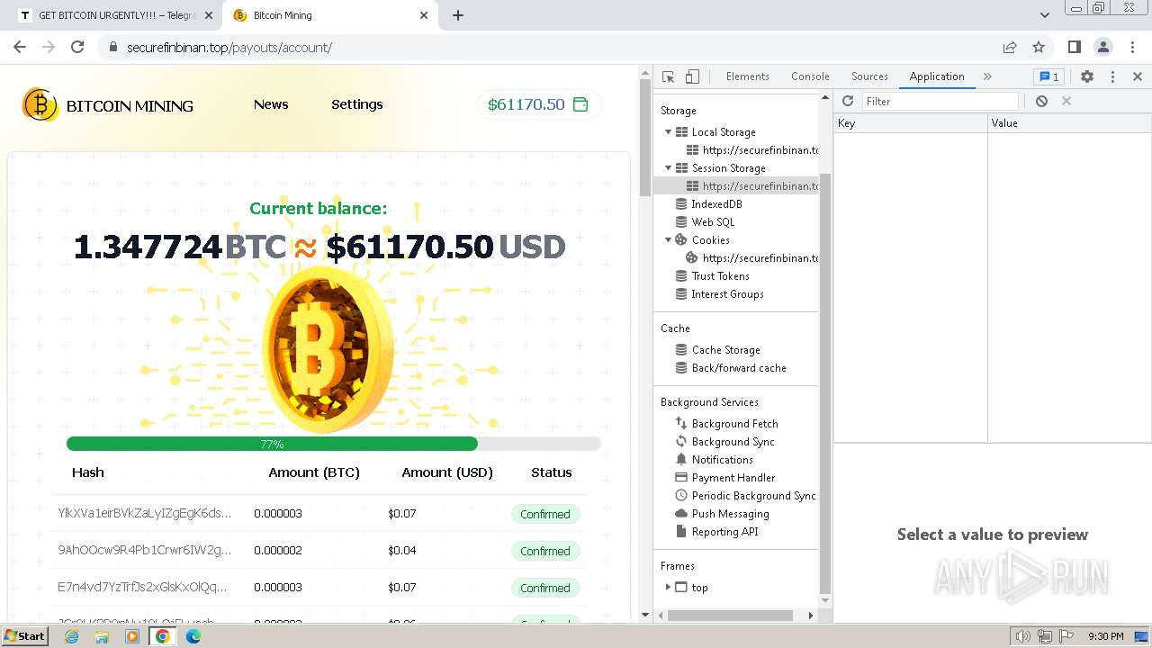Open the tab search dropdown arrow
The height and width of the screenshot is (648, 1152).
1045,15
